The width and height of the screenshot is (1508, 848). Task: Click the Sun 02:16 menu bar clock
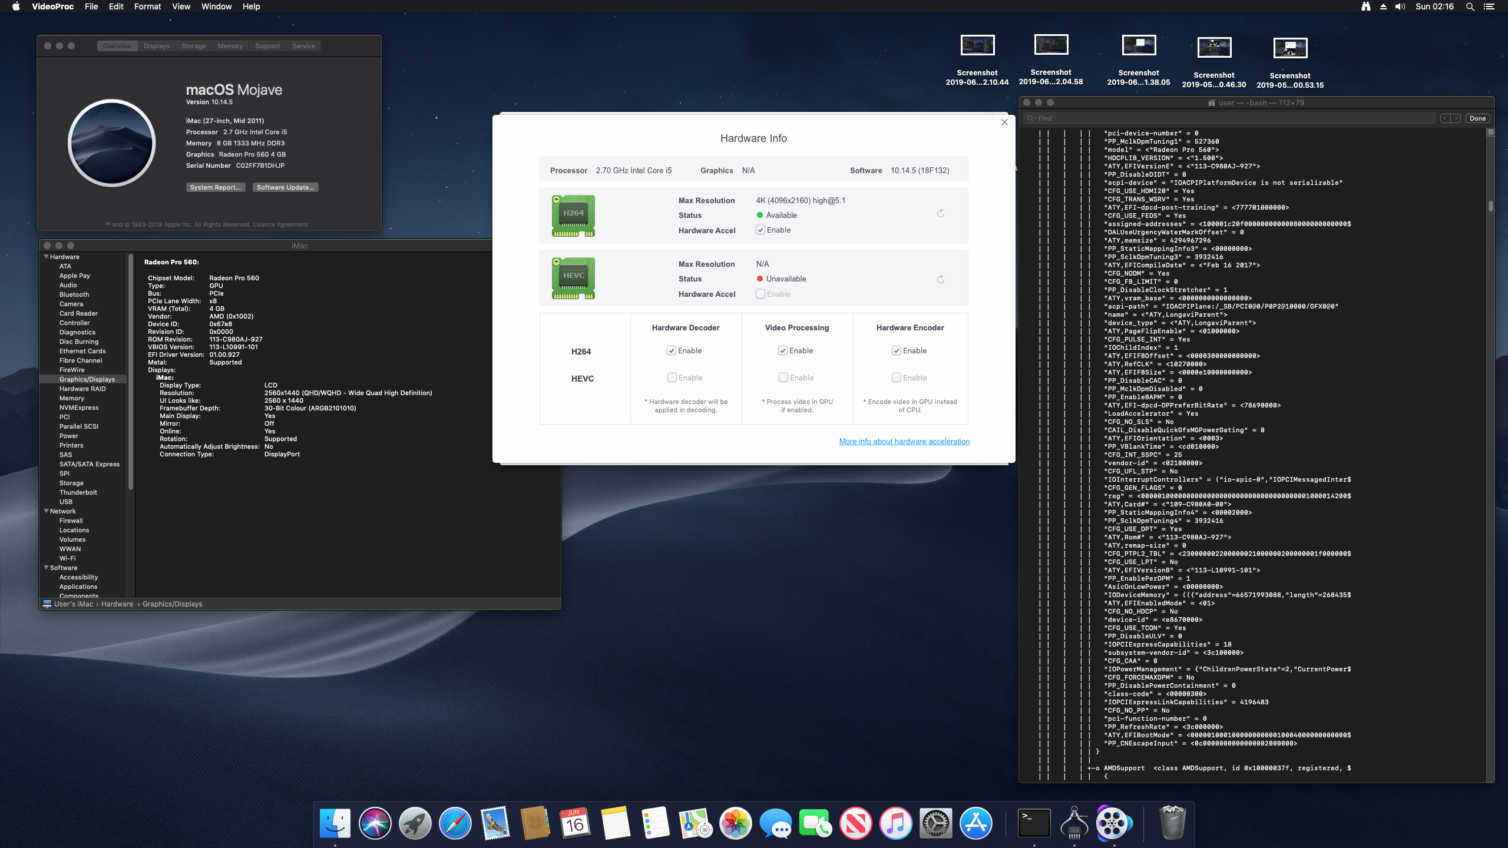click(1434, 6)
